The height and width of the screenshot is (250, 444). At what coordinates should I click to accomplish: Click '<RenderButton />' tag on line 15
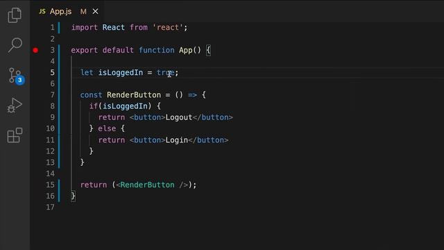[x=152, y=185]
